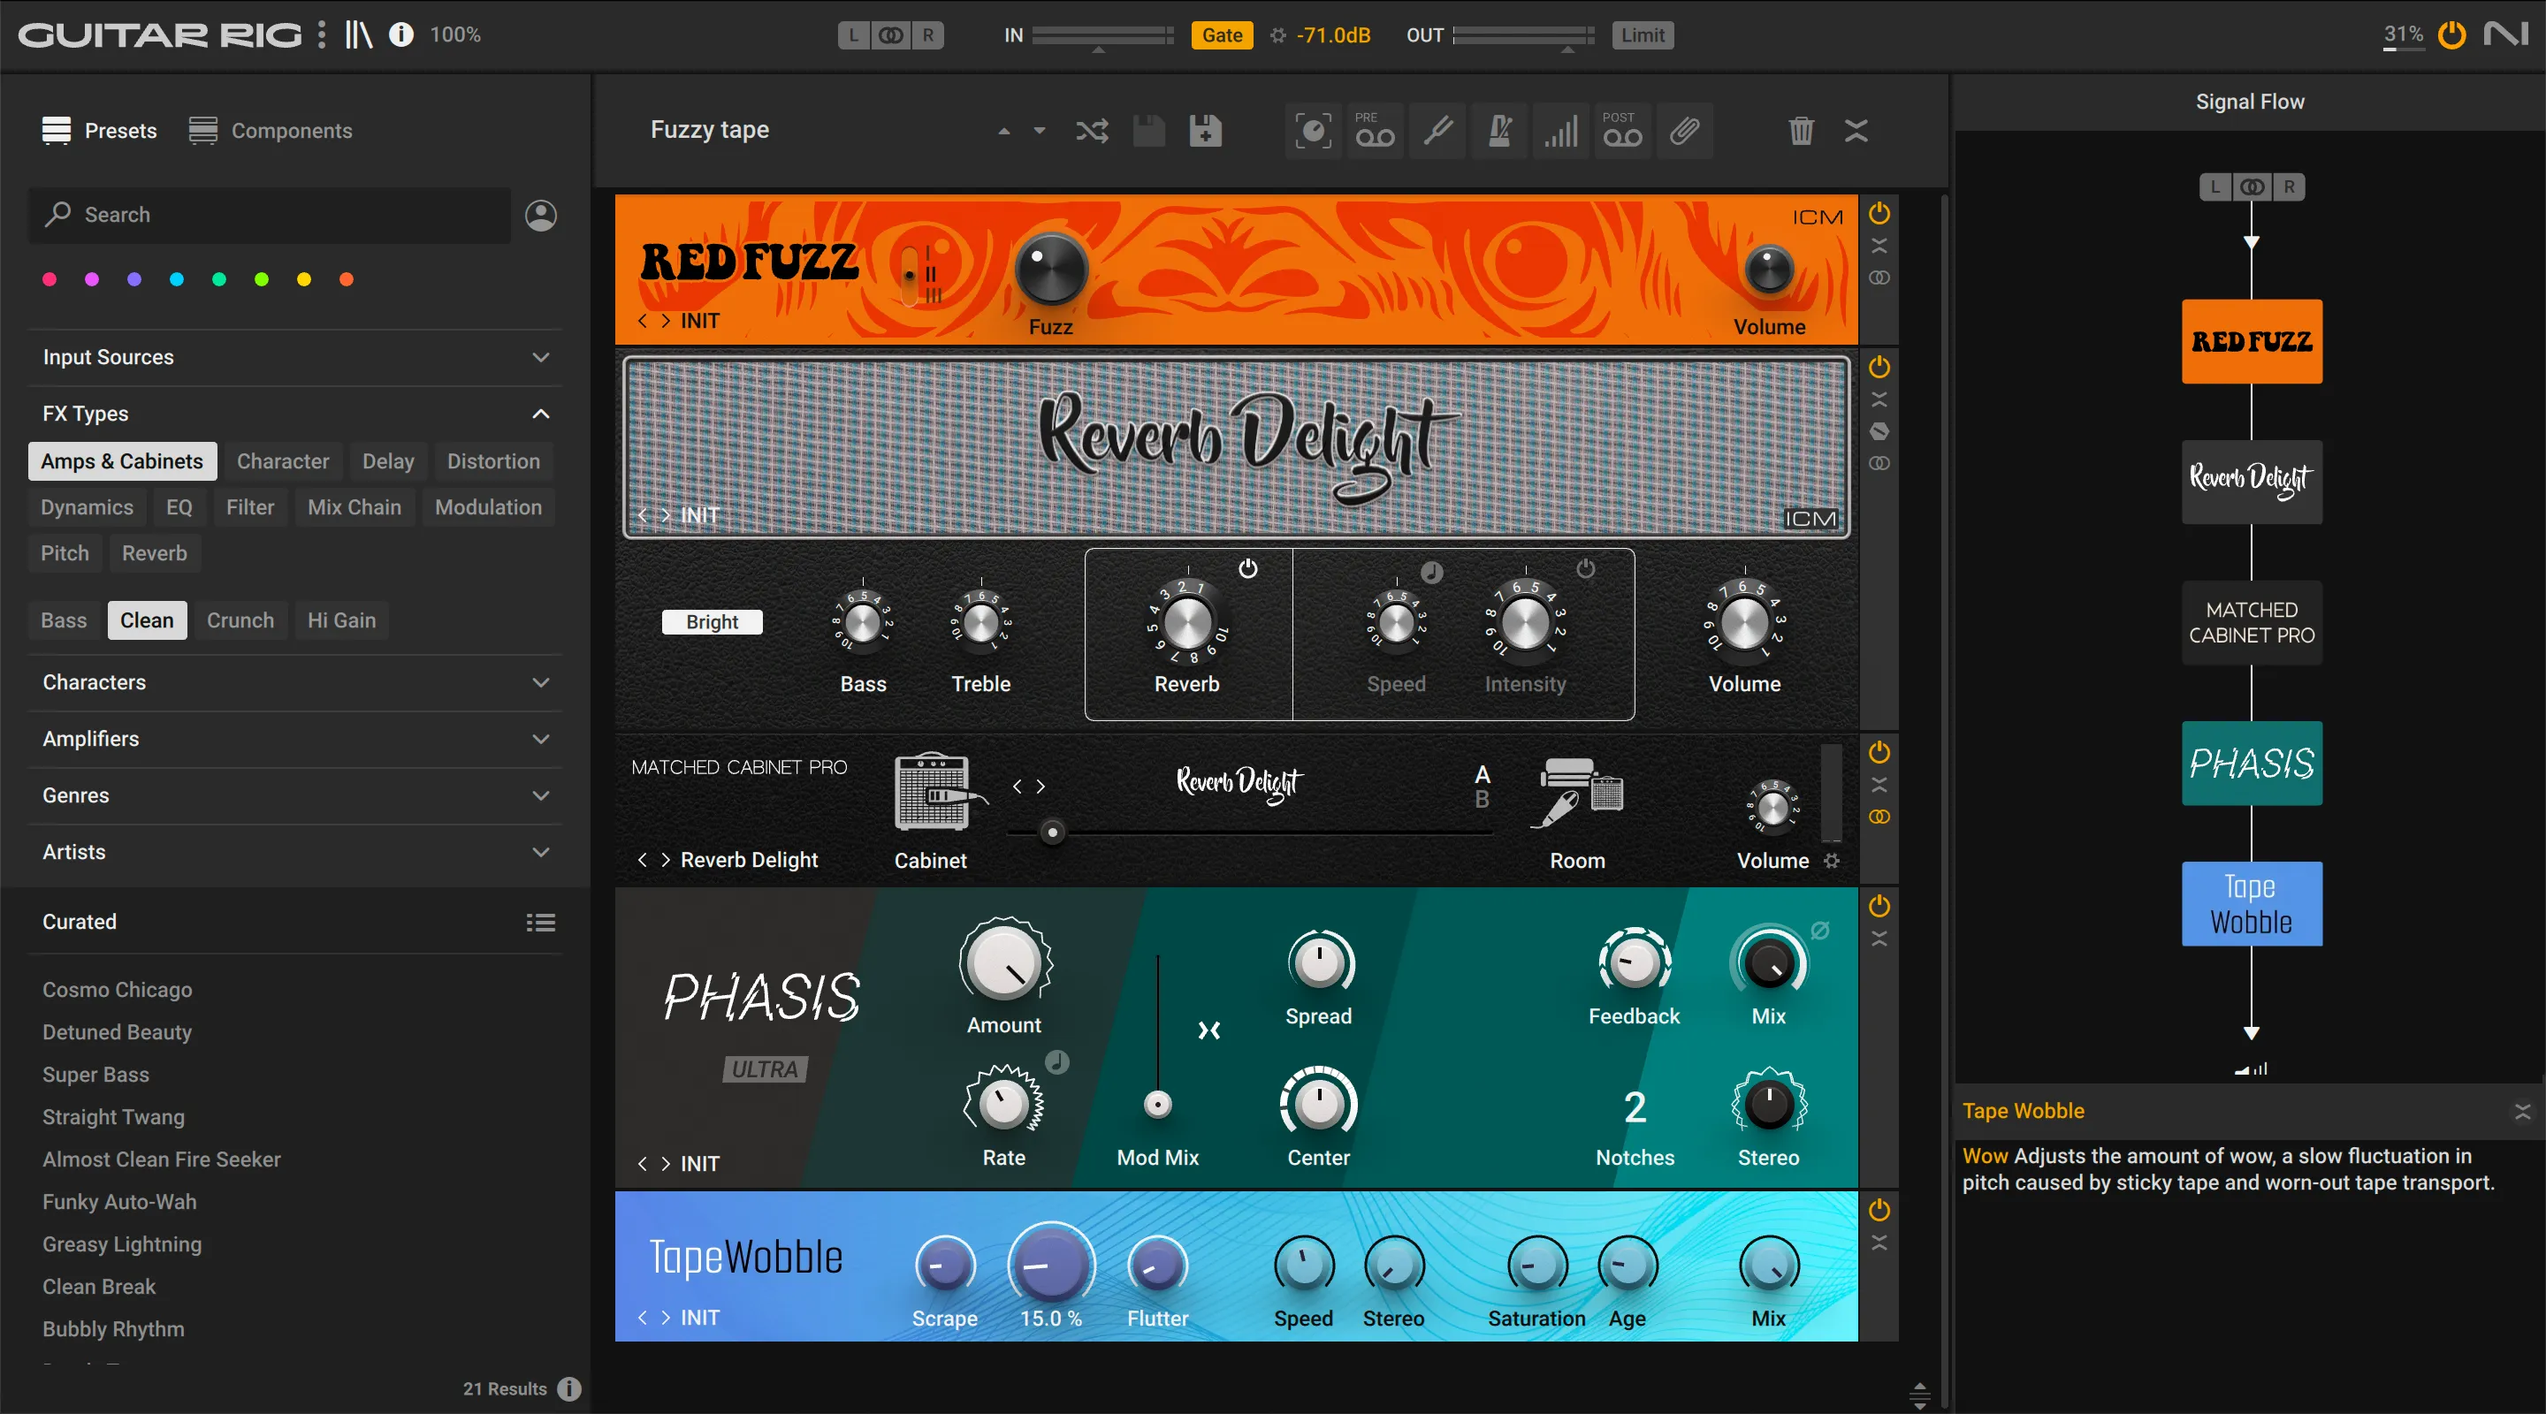Collapse the FX Types section
This screenshot has height=1414, width=2546.
294,413
